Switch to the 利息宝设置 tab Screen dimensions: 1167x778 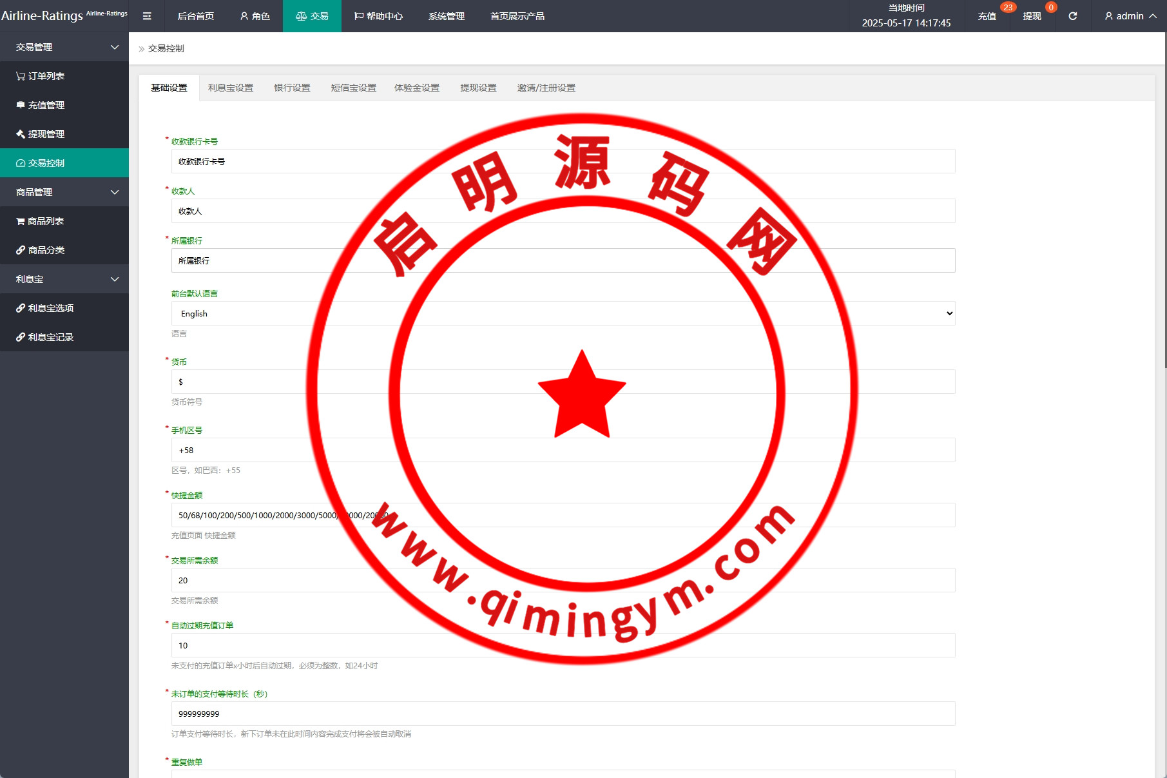click(x=230, y=88)
